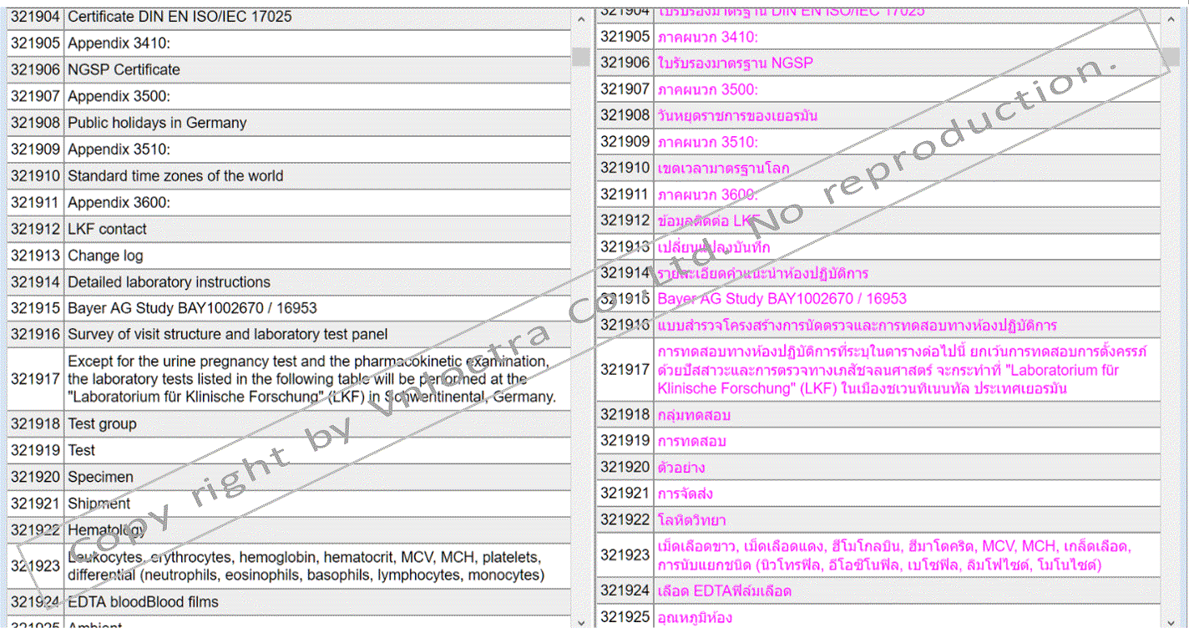The height and width of the screenshot is (643, 1189).
Task: Click the up arrow on the left scrollbar
Action: (x=579, y=17)
